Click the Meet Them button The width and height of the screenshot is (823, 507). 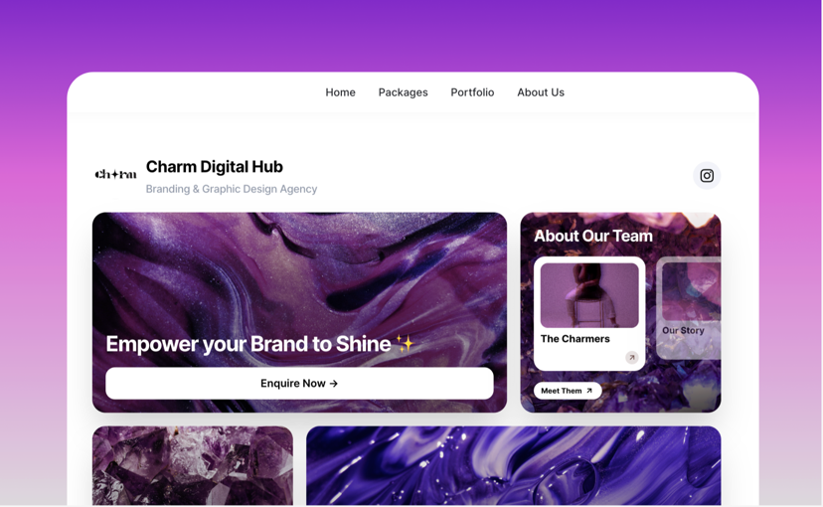pyautogui.click(x=568, y=391)
